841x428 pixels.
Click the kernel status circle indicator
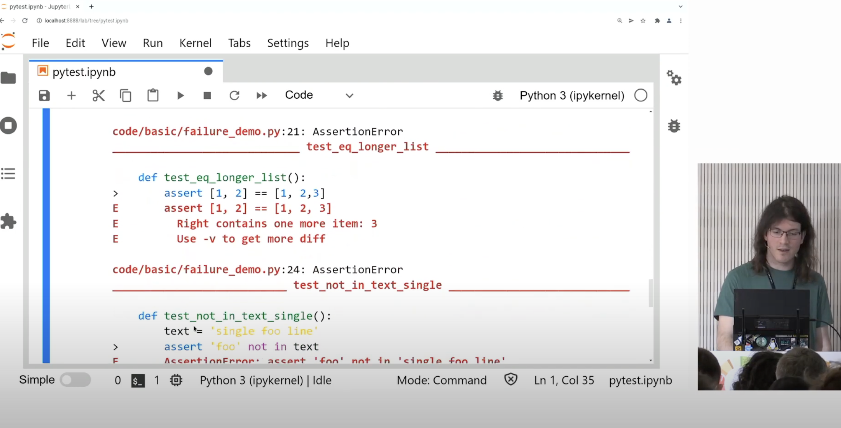point(641,95)
